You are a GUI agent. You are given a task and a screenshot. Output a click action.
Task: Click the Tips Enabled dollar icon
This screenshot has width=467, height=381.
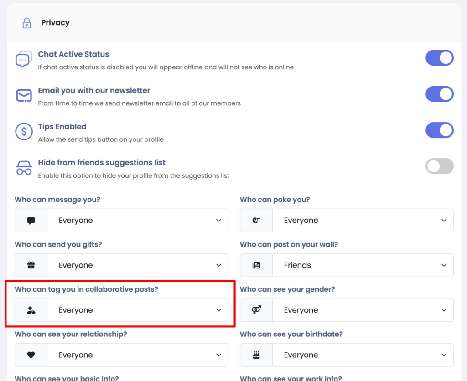click(24, 131)
